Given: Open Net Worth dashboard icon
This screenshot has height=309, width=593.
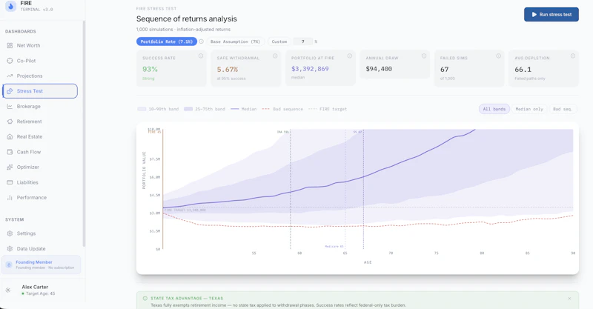Looking at the screenshot, I should pyautogui.click(x=10, y=45).
